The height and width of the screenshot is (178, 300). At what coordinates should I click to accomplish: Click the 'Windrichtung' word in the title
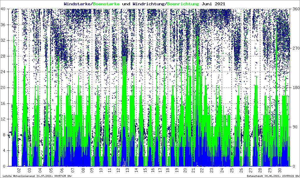[149, 4]
